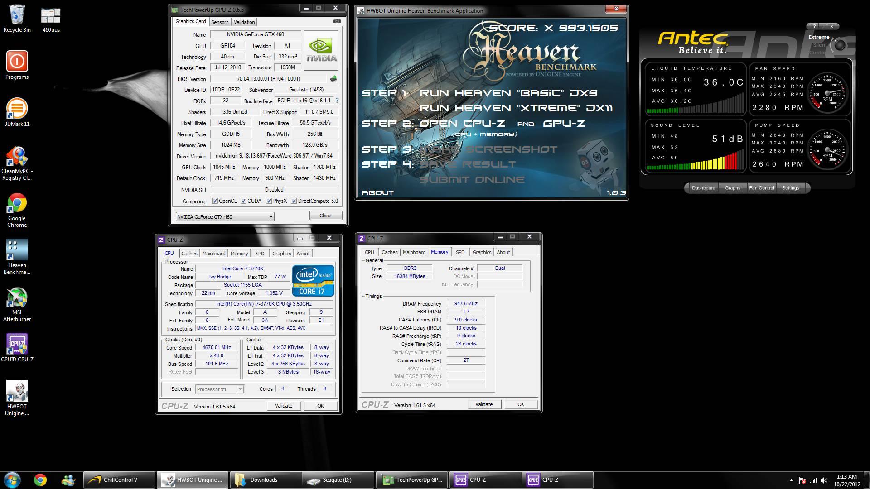Open the NVIDIA GeForce GTX 460 dropdown
This screenshot has width=870, height=489.
225,217
